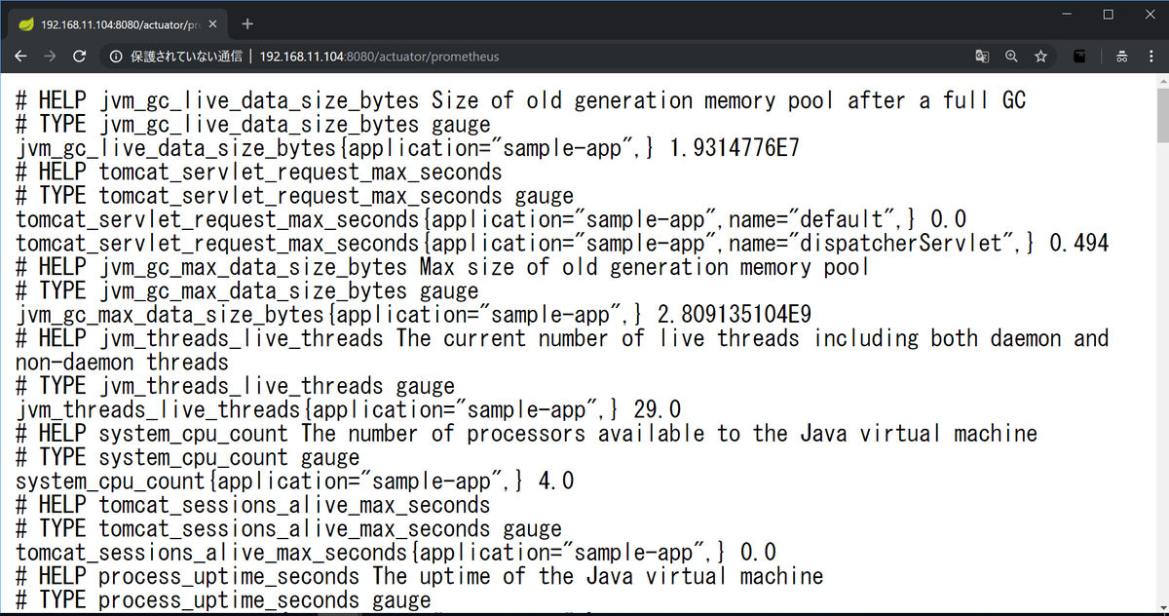The height and width of the screenshot is (616, 1169).
Task: Click the zoom magnifier icon in address bar
Action: click(x=1011, y=57)
